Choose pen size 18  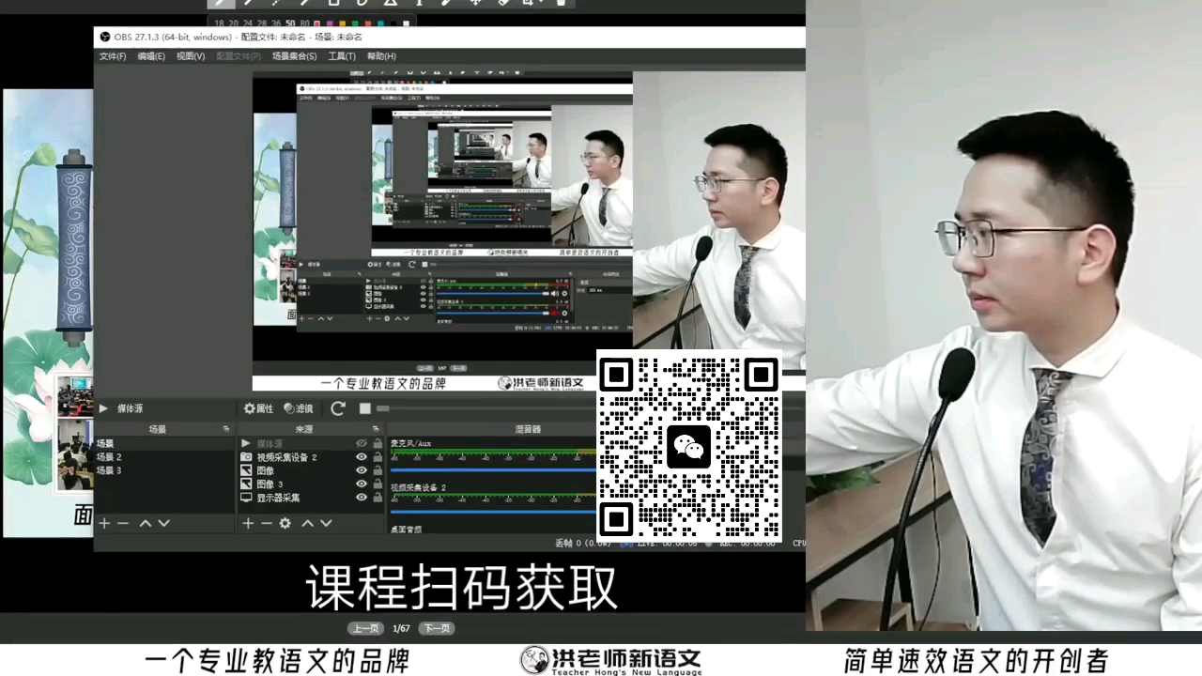[x=219, y=23]
